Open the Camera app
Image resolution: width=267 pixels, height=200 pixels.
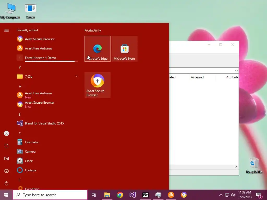click(x=47, y=151)
